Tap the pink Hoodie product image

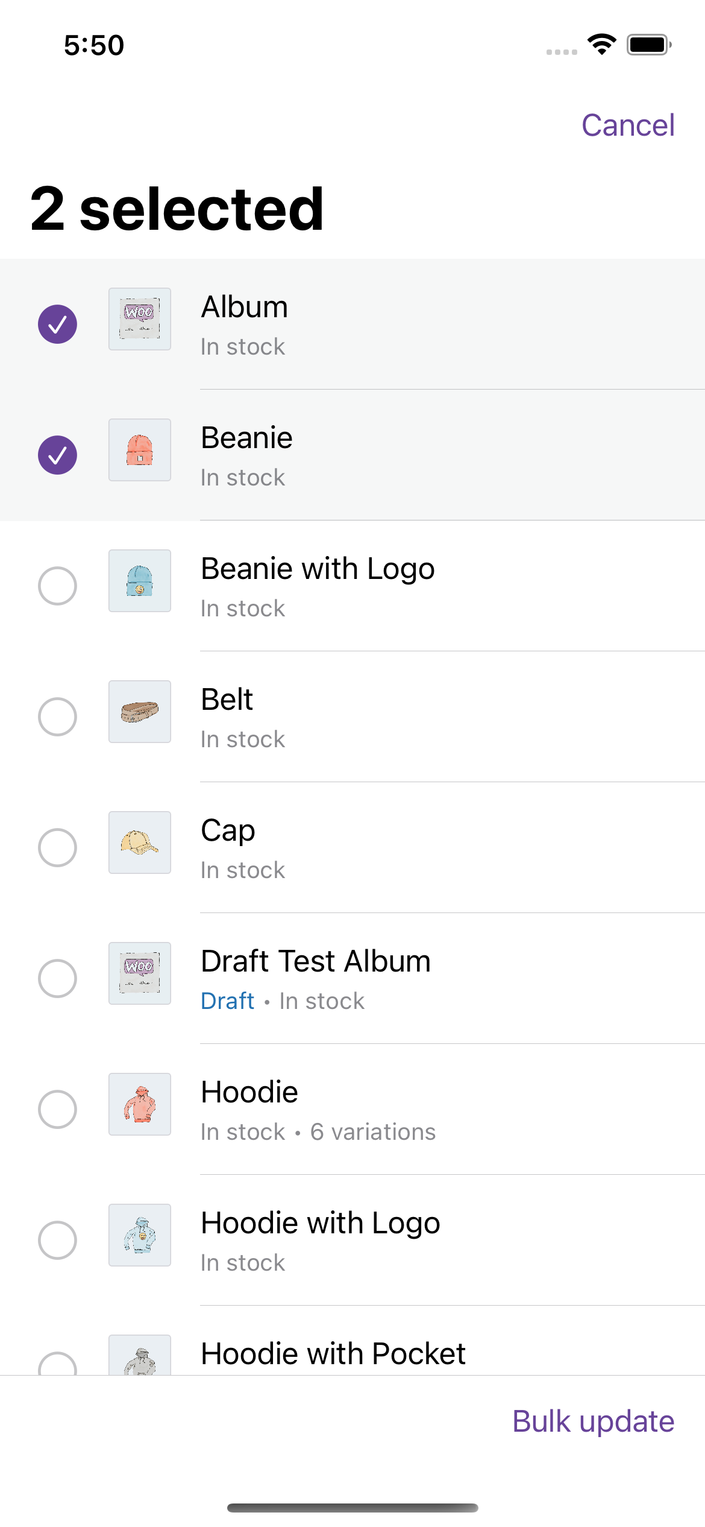(x=140, y=1104)
